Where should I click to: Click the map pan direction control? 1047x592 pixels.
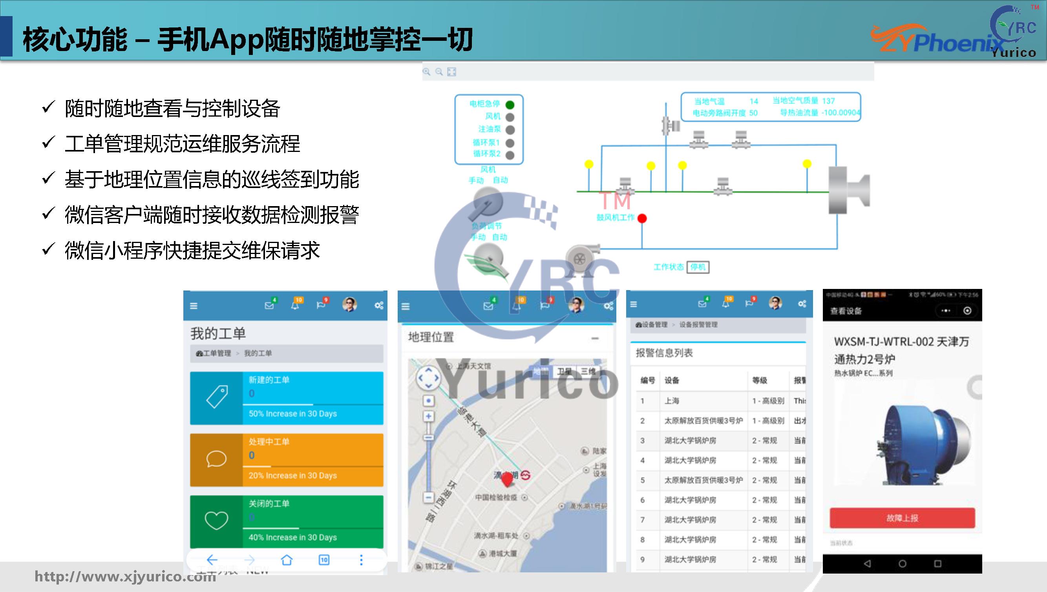(x=429, y=378)
